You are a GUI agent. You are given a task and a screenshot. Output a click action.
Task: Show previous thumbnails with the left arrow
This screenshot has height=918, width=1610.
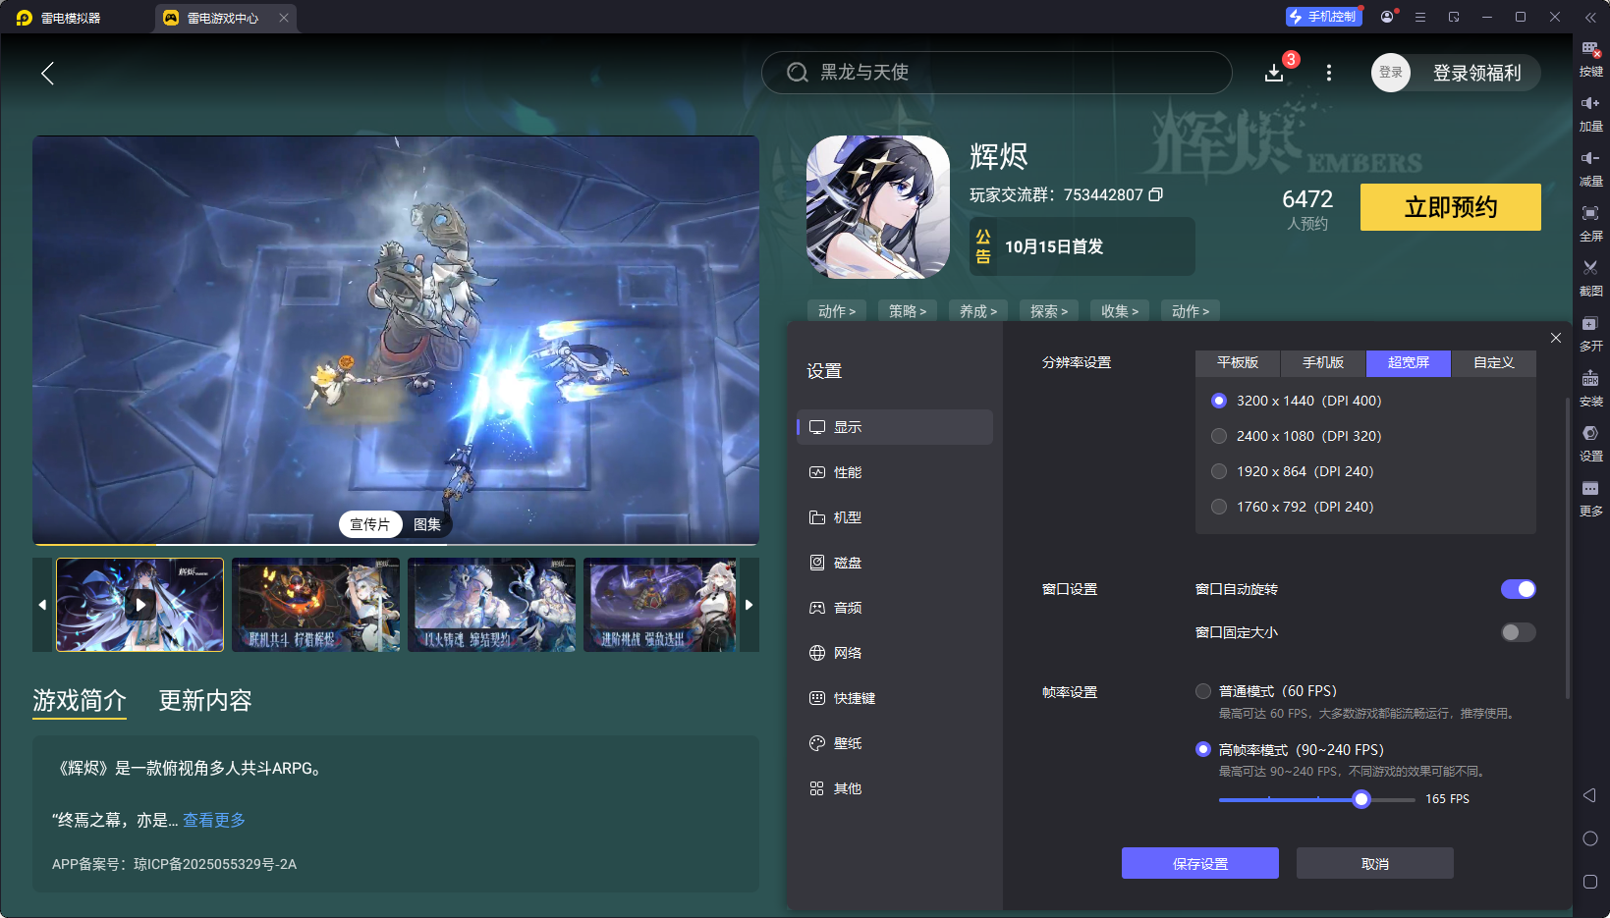pyautogui.click(x=42, y=605)
